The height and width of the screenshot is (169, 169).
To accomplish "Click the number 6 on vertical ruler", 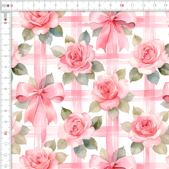I will coord(5,89).
